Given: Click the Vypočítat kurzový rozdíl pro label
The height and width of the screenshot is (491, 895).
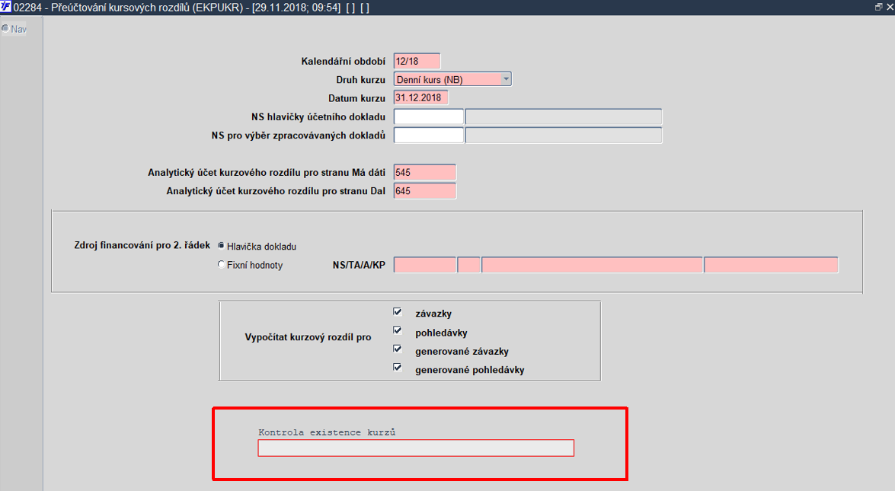Looking at the screenshot, I should click(x=308, y=337).
